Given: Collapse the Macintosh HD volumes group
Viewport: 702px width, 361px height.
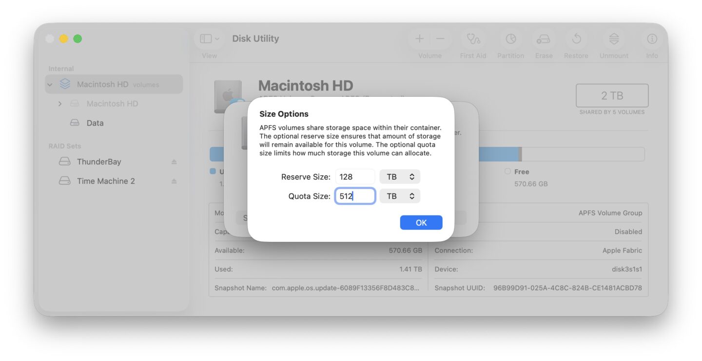Looking at the screenshot, I should (x=50, y=84).
